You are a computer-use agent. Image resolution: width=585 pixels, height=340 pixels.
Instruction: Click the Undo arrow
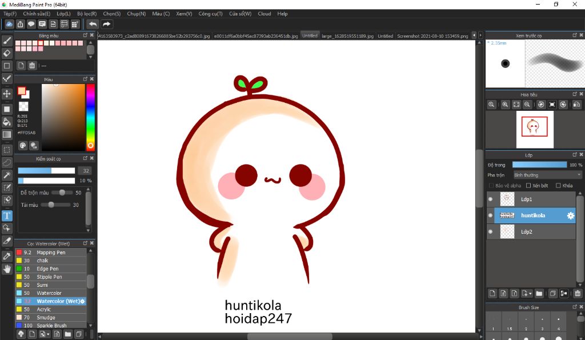(93, 24)
